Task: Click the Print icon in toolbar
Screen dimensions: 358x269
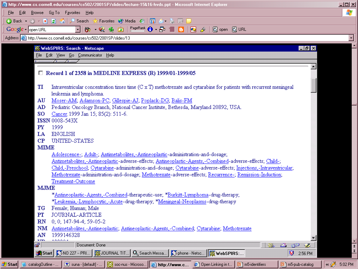Action: point(172,21)
